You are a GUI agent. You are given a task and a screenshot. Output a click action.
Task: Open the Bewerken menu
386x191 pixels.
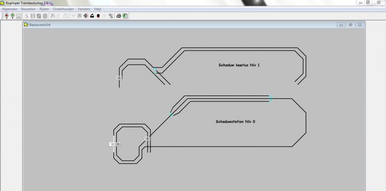click(28, 9)
